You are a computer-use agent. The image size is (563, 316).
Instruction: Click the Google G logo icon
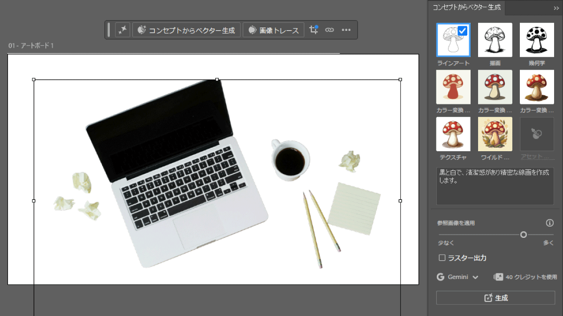441,277
